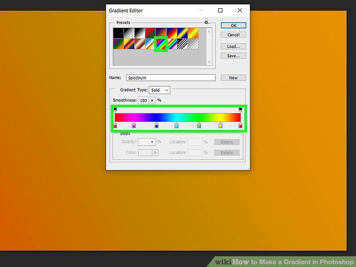Click Load... to import gradients
This screenshot has height=267, width=356.
click(x=233, y=46)
